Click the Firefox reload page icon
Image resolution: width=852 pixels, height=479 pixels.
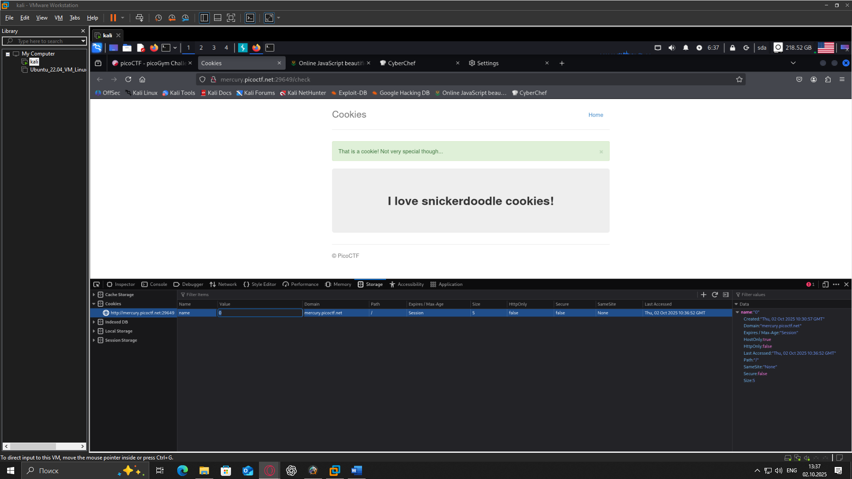click(128, 79)
